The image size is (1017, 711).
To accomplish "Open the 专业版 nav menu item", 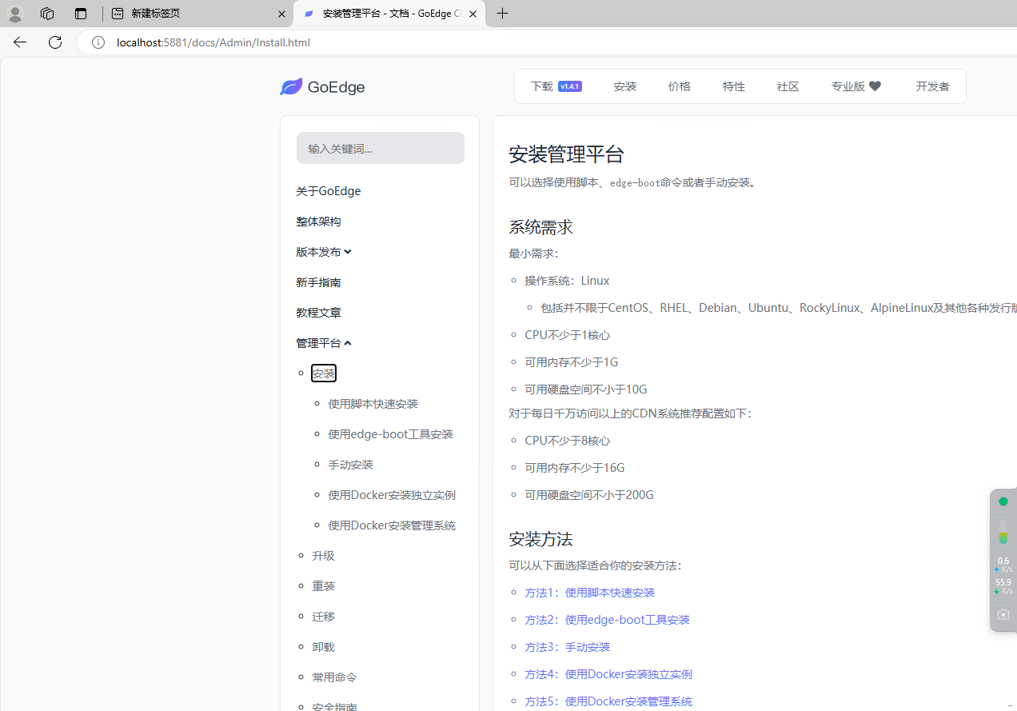I will [x=855, y=86].
